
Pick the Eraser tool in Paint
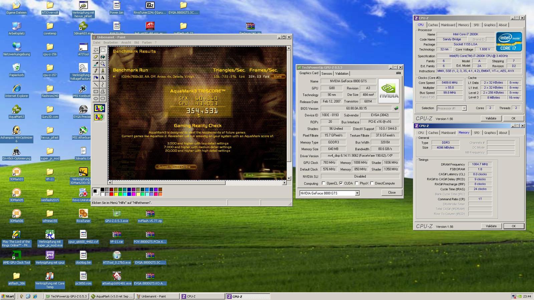[x=96, y=57]
